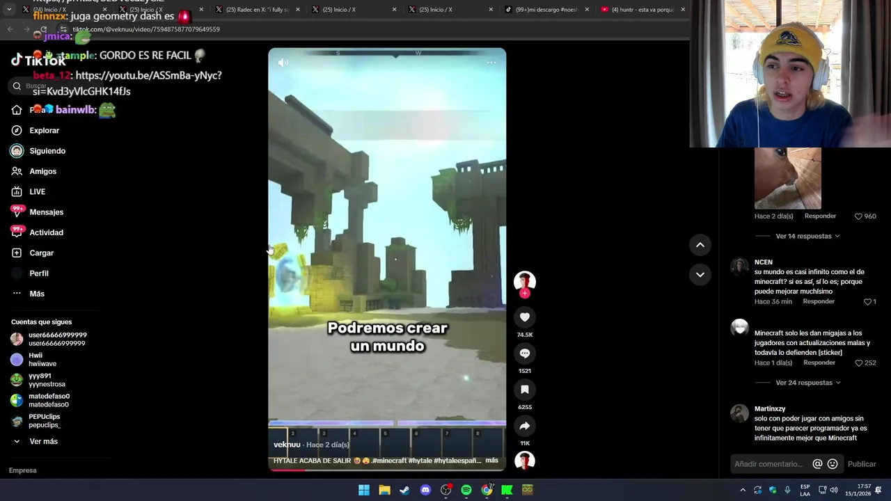Image resolution: width=891 pixels, height=501 pixels.
Task: Open Más menu in sidebar
Action: coord(37,294)
